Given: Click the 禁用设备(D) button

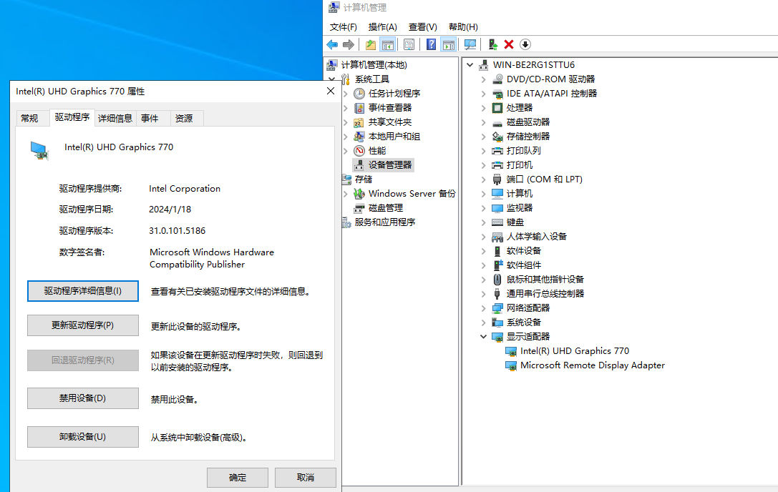Looking at the screenshot, I should click(83, 398).
